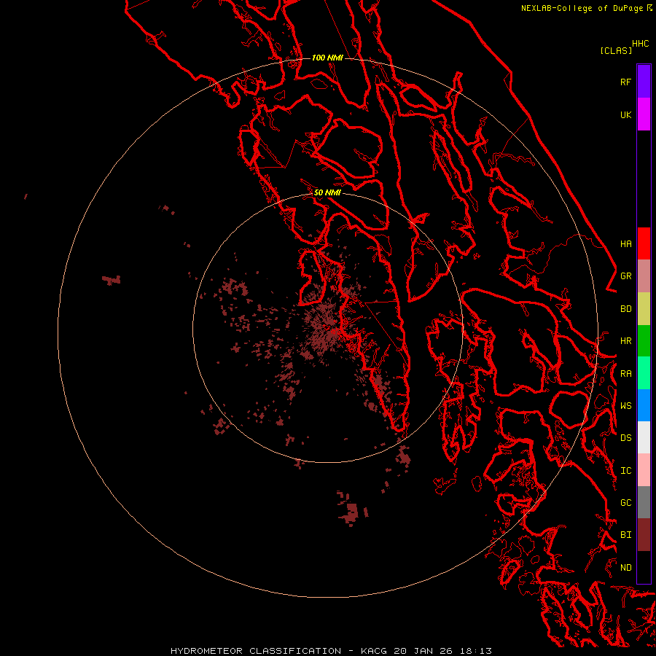Click the 18:13 timestamp
Screen dimensions: 656x656
(476, 651)
